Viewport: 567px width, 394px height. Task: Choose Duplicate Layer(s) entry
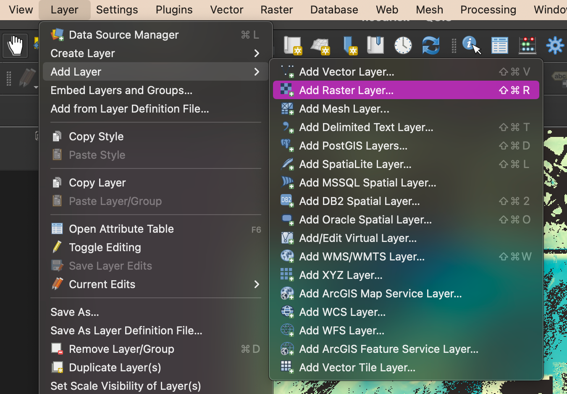pos(155,368)
